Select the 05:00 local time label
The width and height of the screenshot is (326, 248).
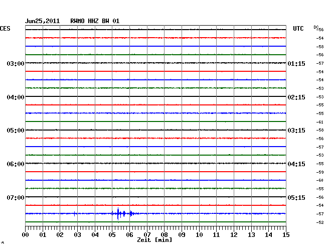tap(16, 131)
